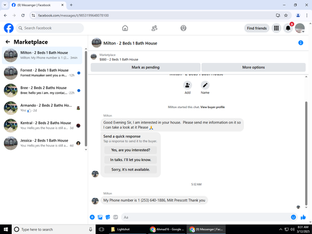Click the listing thumbnail in chat header

(97, 42)
